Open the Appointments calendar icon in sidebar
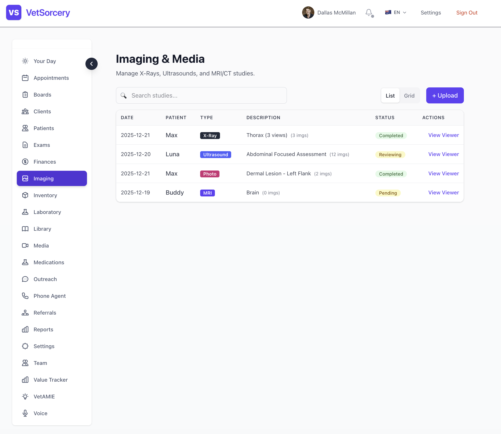Image resolution: width=501 pixels, height=434 pixels. tap(25, 78)
